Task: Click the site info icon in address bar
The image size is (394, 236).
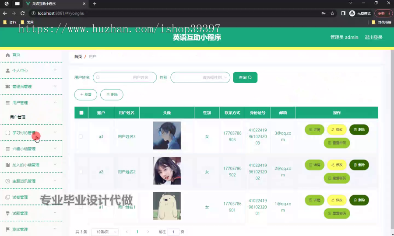Action: pyautogui.click(x=33, y=13)
